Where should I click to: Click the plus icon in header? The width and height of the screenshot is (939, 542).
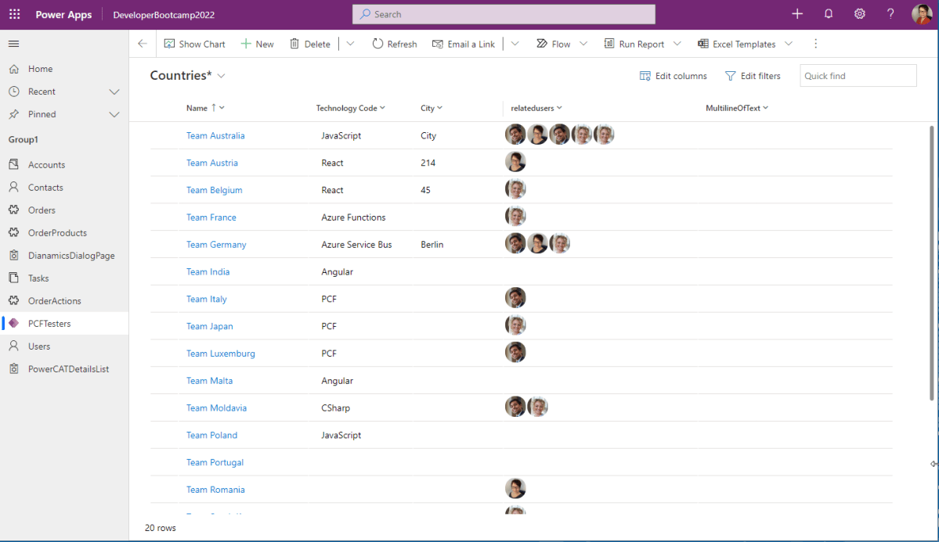point(797,14)
